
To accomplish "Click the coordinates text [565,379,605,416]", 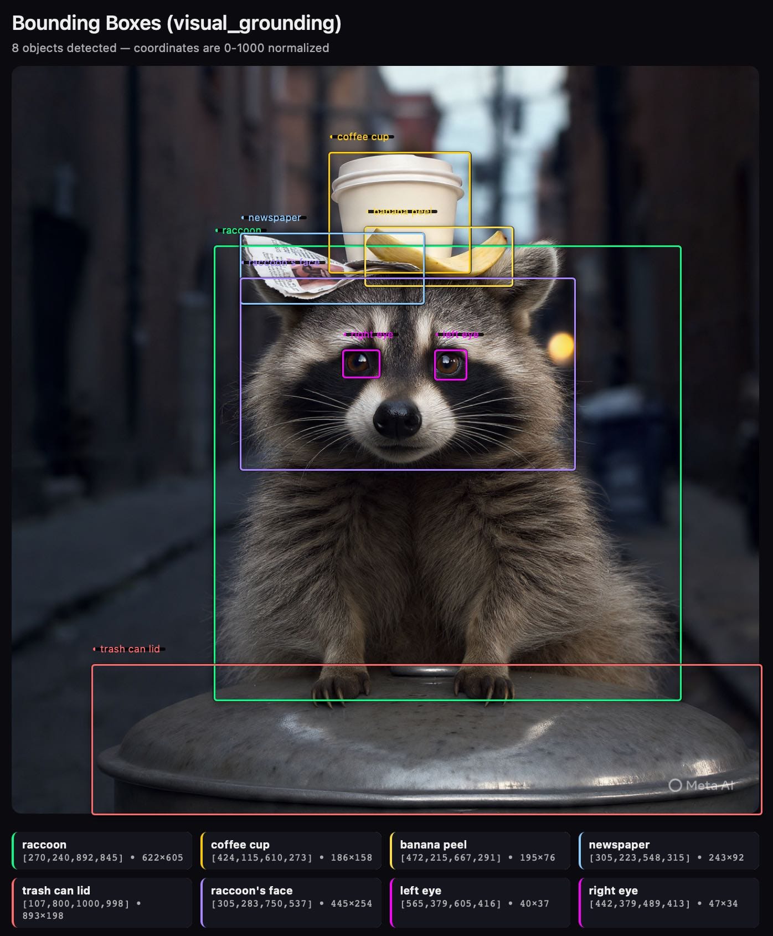I will (x=451, y=903).
